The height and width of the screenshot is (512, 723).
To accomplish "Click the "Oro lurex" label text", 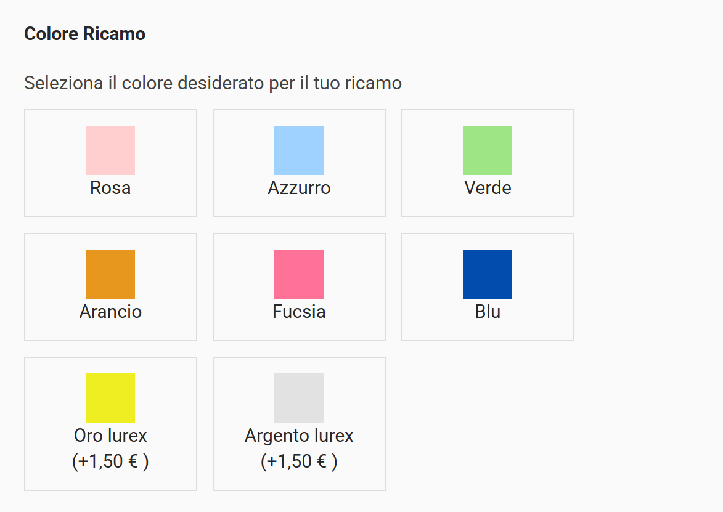I will (x=110, y=436).
